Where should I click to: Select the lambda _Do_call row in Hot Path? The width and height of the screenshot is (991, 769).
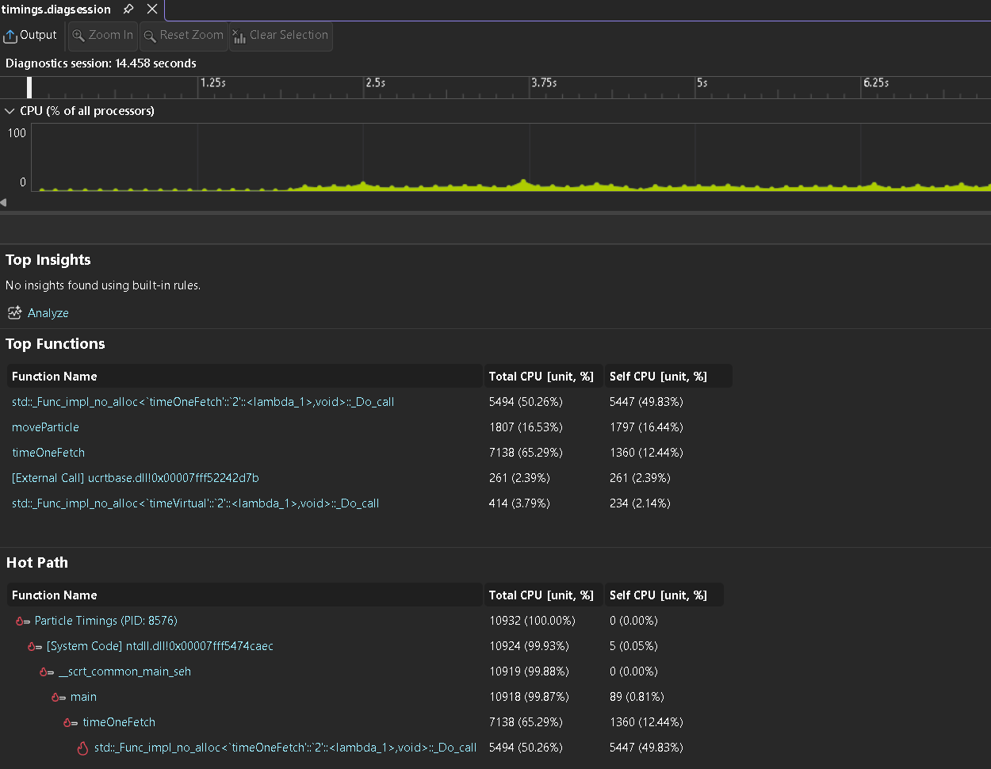click(285, 748)
